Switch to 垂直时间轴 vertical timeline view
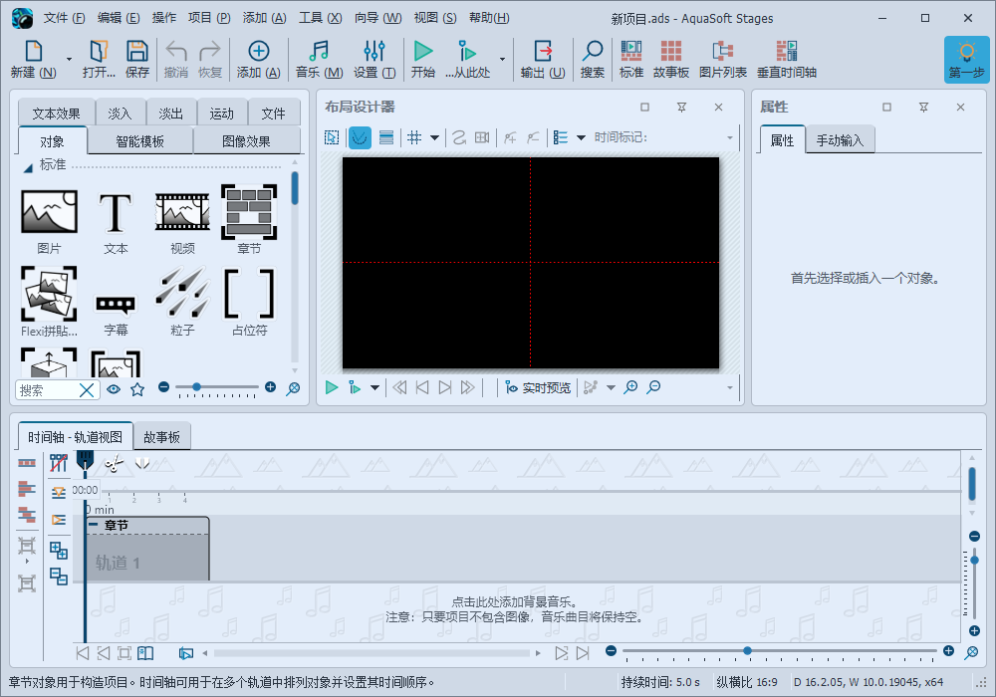996x697 pixels. point(787,59)
